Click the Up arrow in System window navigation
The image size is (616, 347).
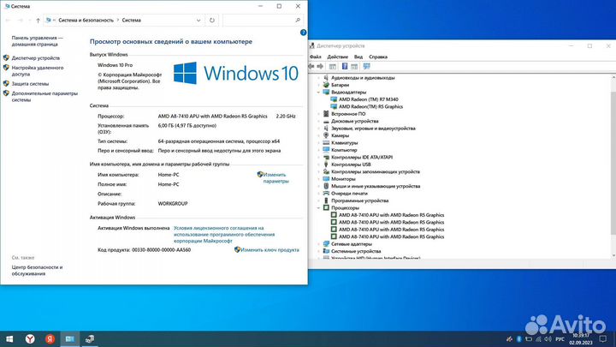38,21
